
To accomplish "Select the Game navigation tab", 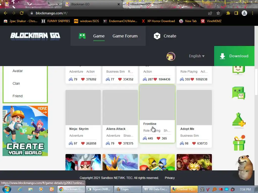I will [99, 36].
